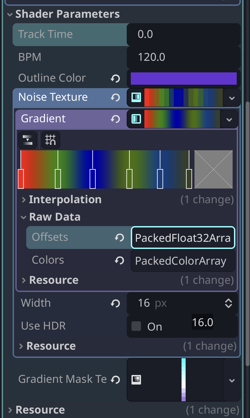The height and width of the screenshot is (418, 250).
Task: Click the Use HDR label
Action: 43,325
